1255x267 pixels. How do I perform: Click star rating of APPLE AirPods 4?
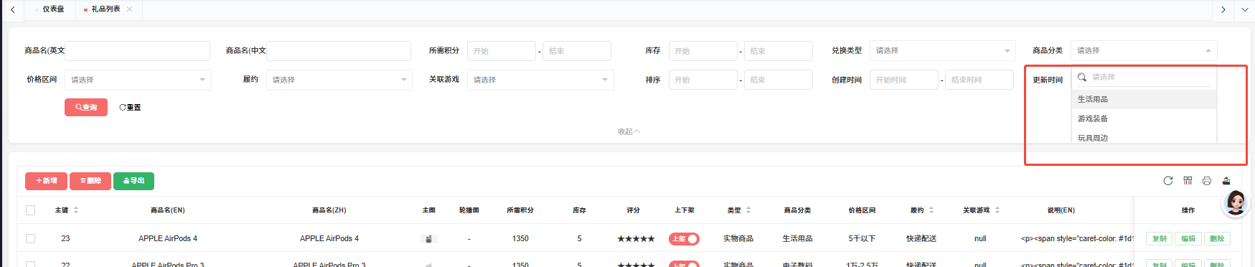point(636,239)
